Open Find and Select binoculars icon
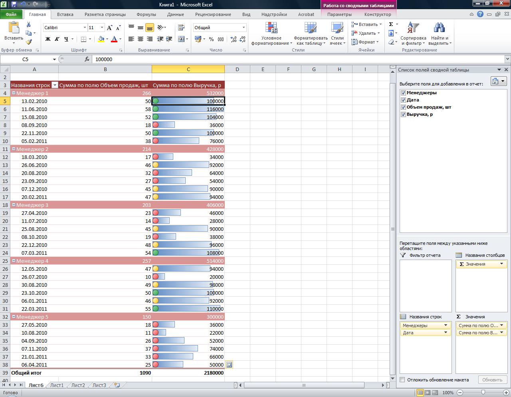This screenshot has width=511, height=397. 439,28
